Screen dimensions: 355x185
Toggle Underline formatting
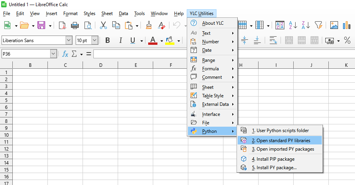[x=133, y=41]
